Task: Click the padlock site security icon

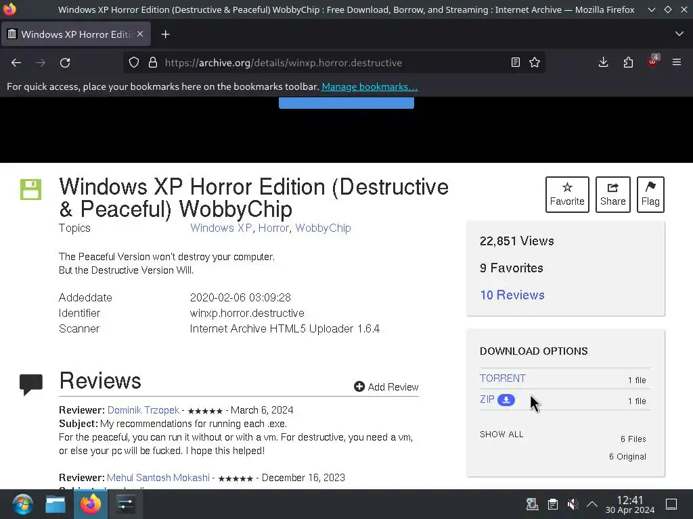Action: coord(153,63)
